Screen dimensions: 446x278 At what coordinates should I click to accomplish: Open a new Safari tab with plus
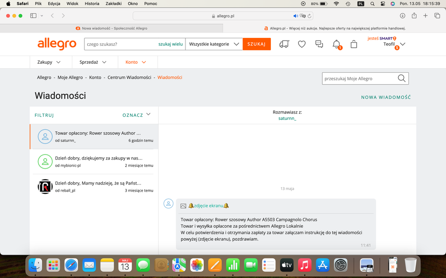[x=425, y=16]
